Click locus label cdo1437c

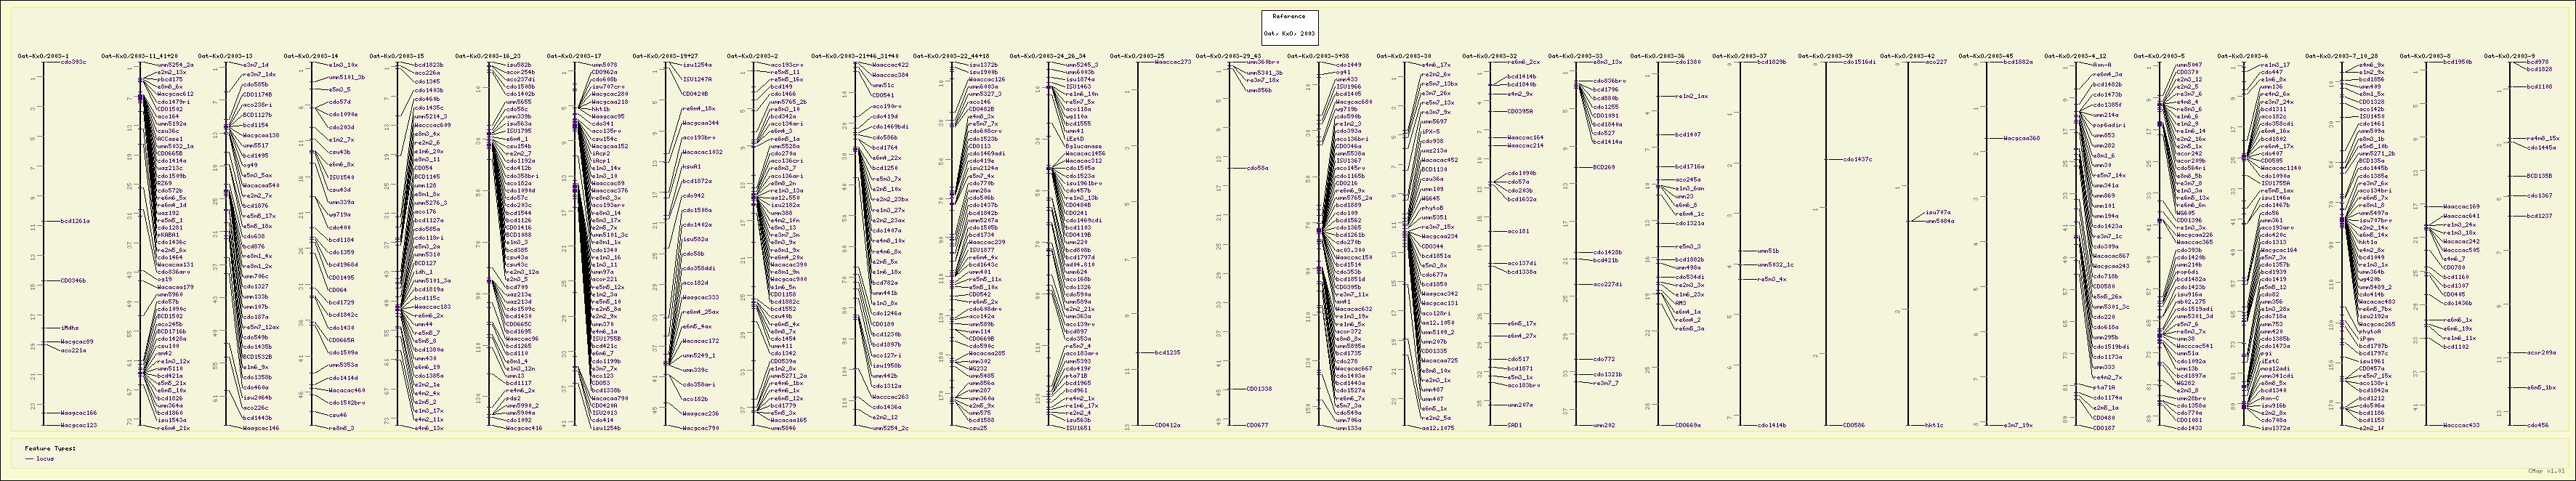1857,159
